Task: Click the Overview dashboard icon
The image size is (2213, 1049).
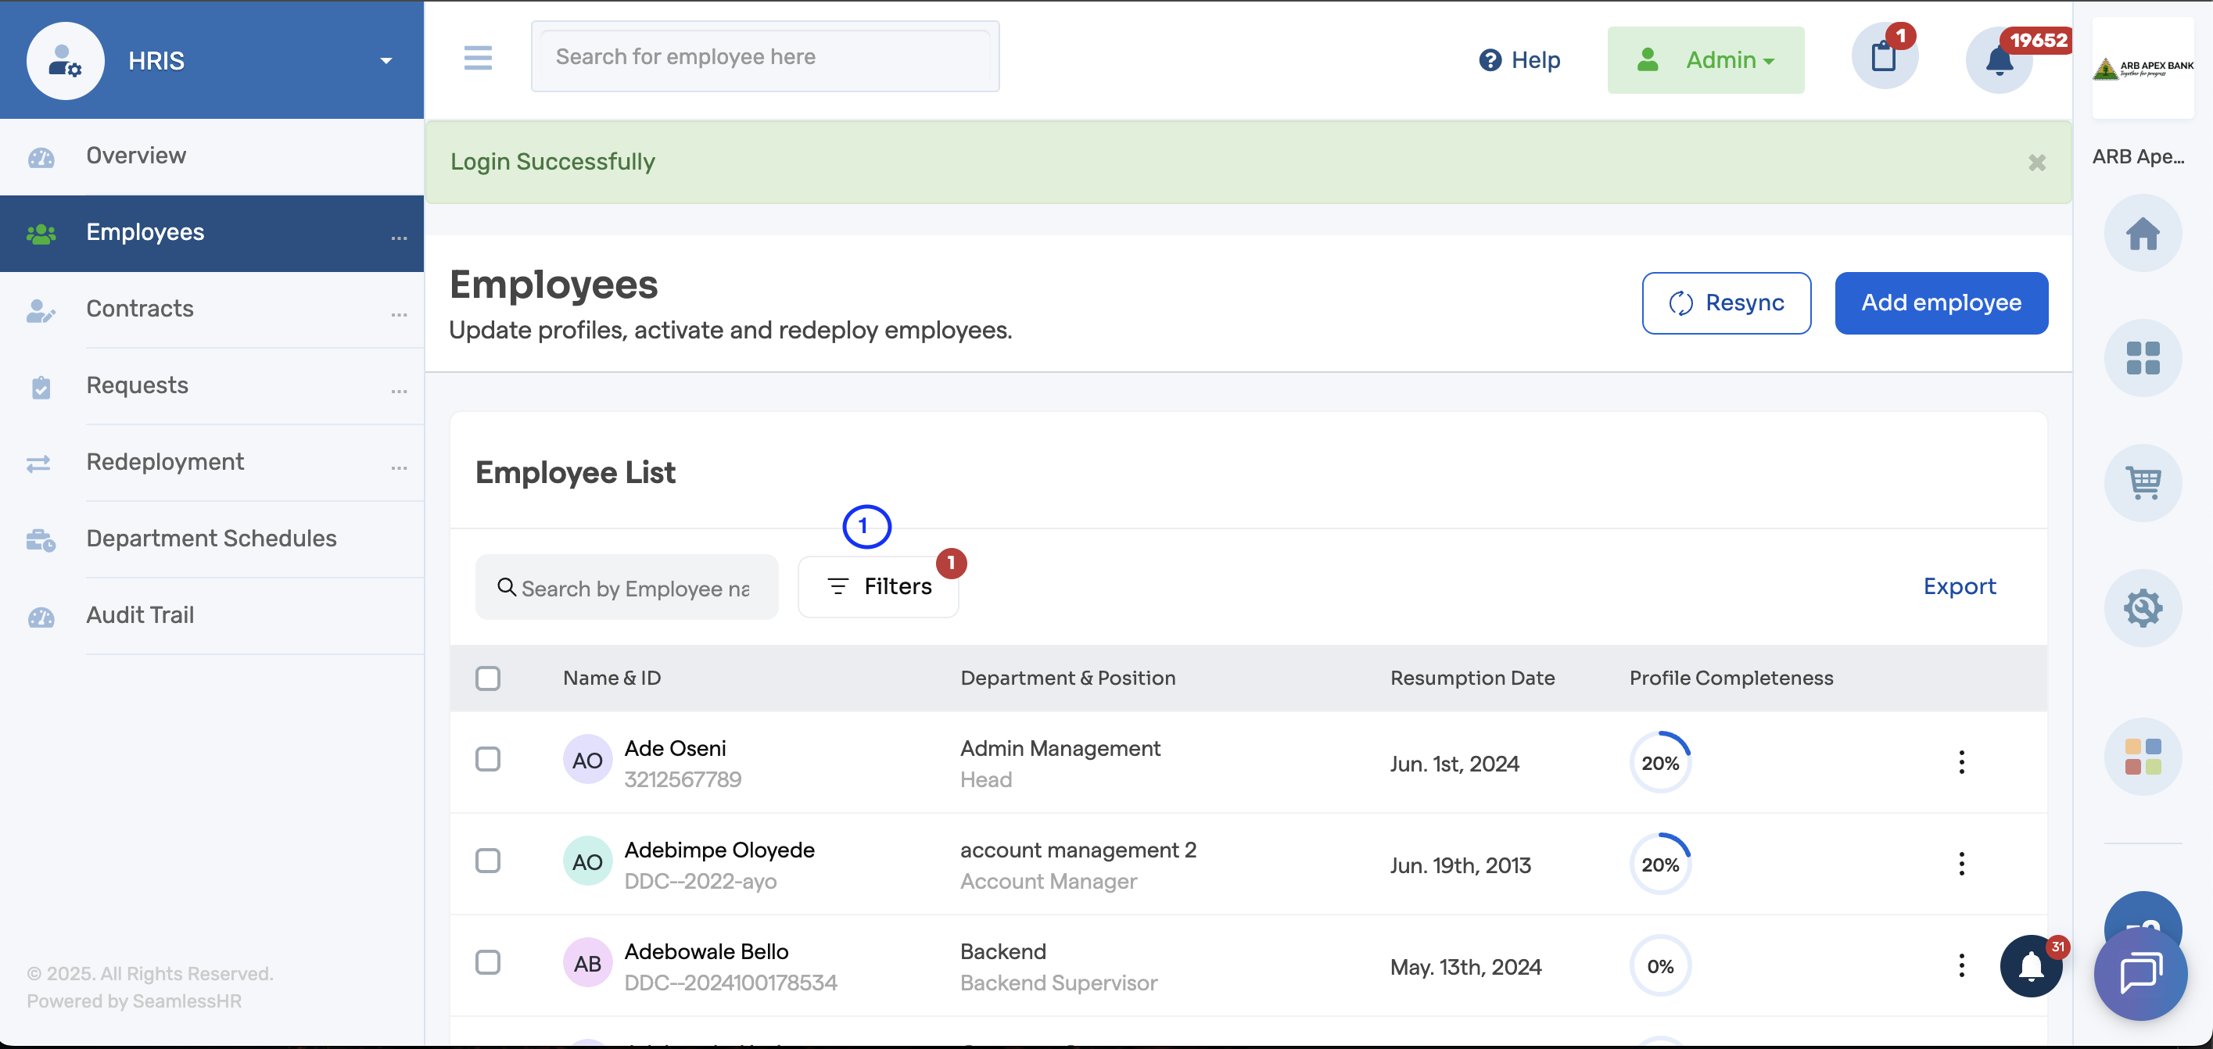Action: [41, 157]
